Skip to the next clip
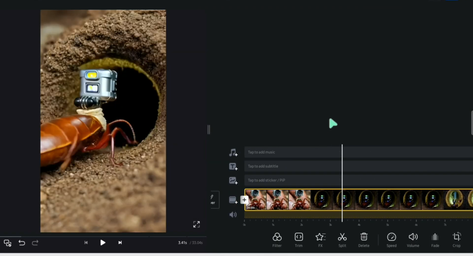The height and width of the screenshot is (256, 473). (x=120, y=242)
